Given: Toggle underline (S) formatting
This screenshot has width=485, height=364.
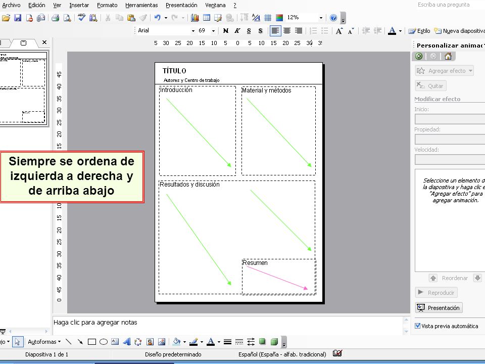Looking at the screenshot, I should click(x=249, y=31).
